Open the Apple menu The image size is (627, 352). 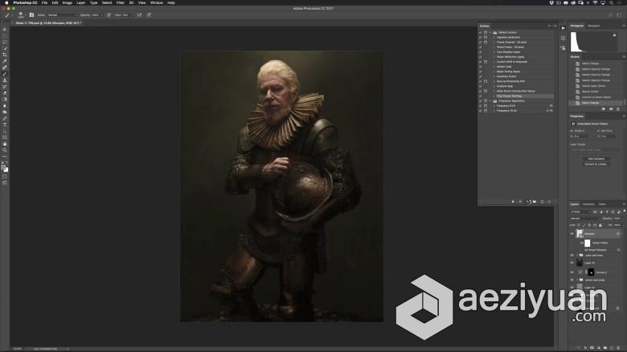click(6, 2)
